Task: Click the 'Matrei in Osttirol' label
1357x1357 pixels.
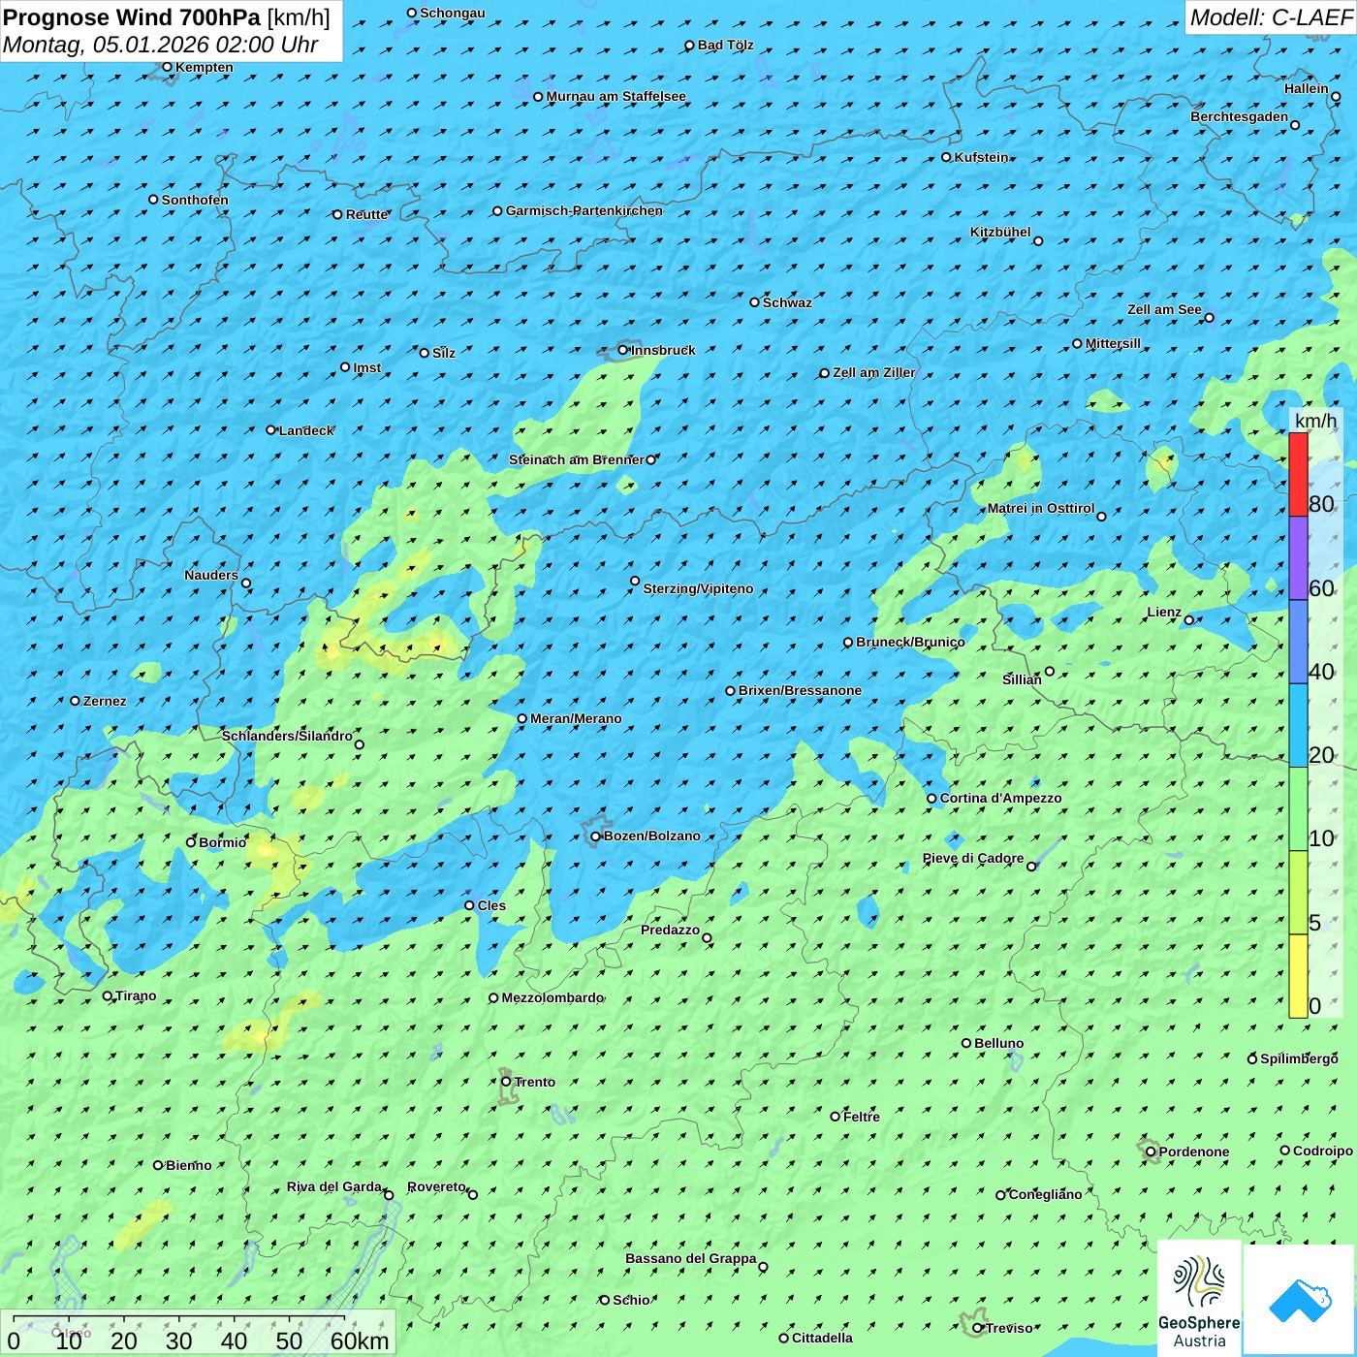Action: [x=1041, y=508]
